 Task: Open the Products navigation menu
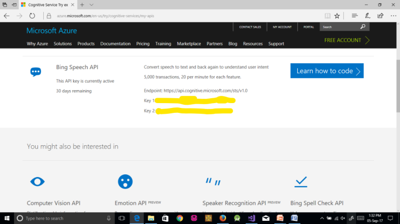86,44
